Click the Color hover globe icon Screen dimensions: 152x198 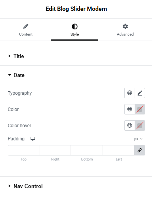click(x=130, y=125)
